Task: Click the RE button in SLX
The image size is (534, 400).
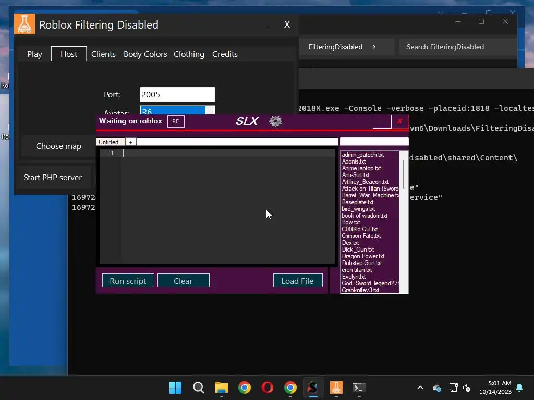Action: [x=176, y=121]
